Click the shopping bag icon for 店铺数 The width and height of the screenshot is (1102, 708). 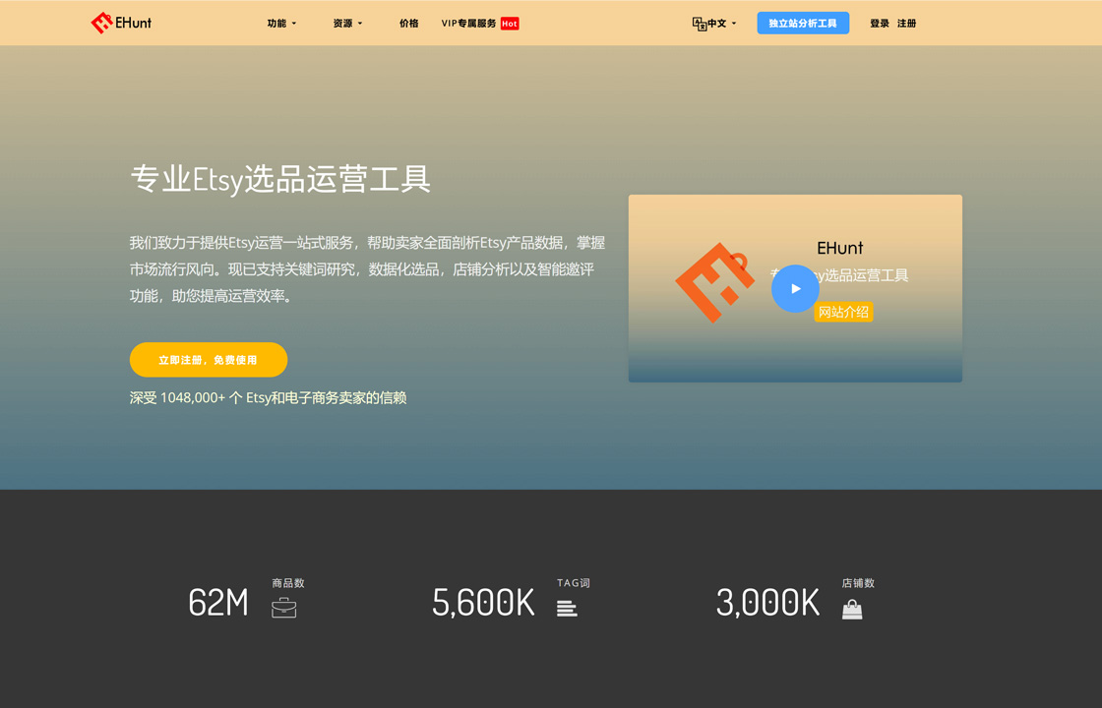click(x=852, y=609)
